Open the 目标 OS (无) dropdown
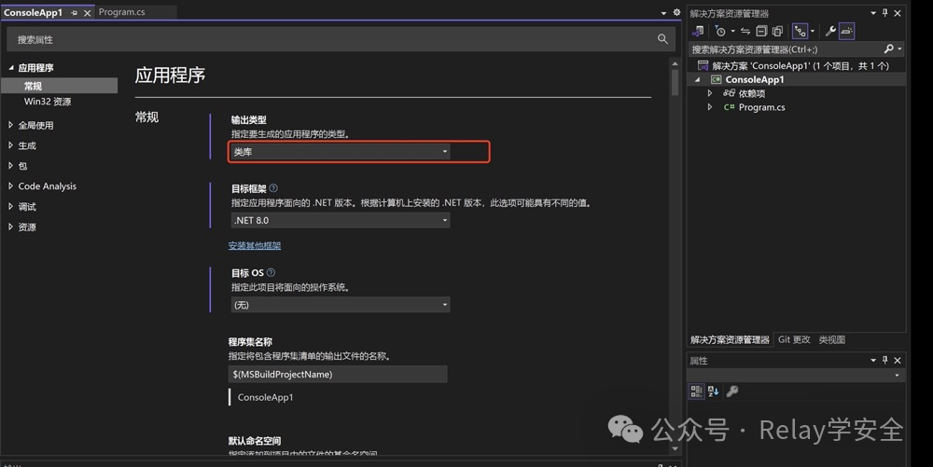933x467 pixels. [340, 305]
